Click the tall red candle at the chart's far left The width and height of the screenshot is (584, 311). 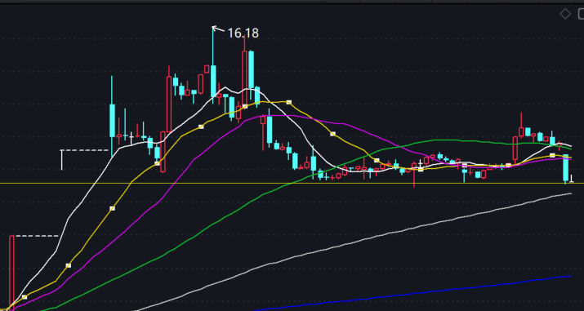pyautogui.click(x=11, y=272)
